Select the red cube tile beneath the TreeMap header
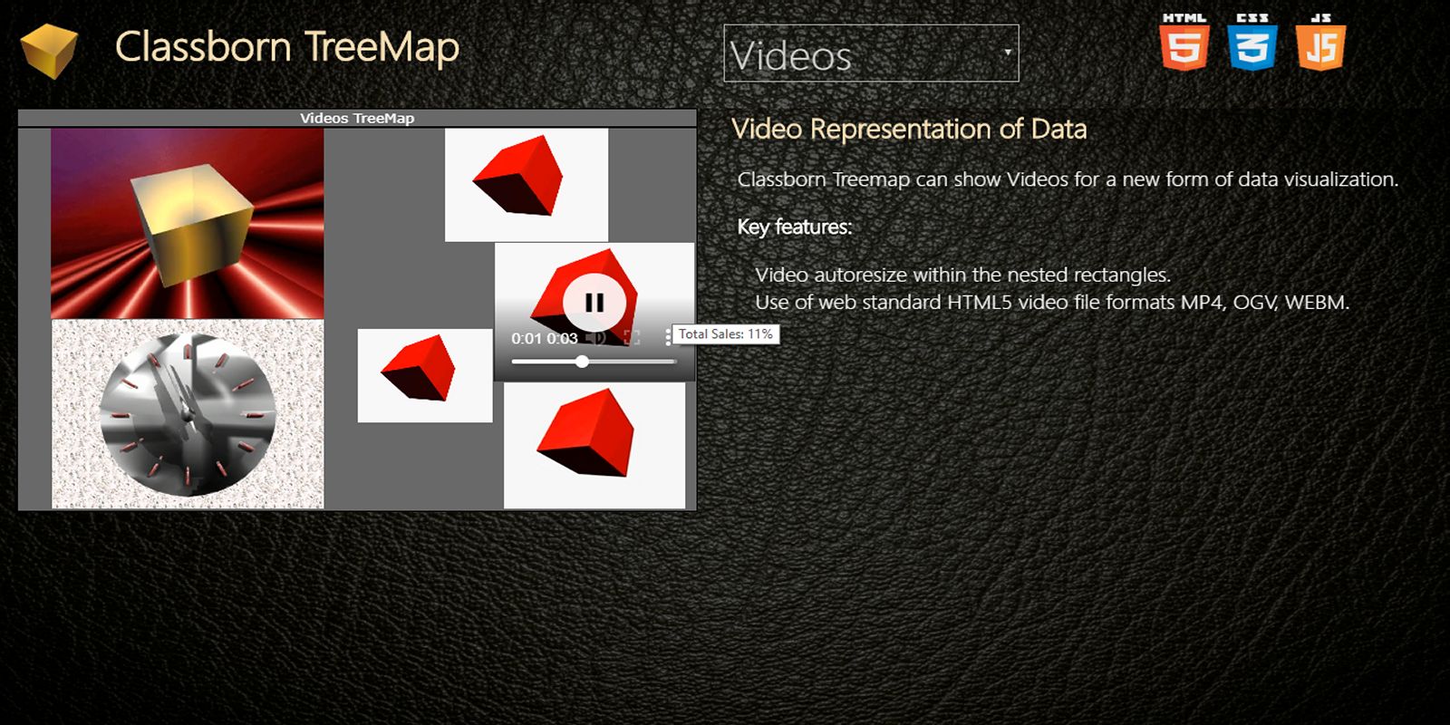 527,185
